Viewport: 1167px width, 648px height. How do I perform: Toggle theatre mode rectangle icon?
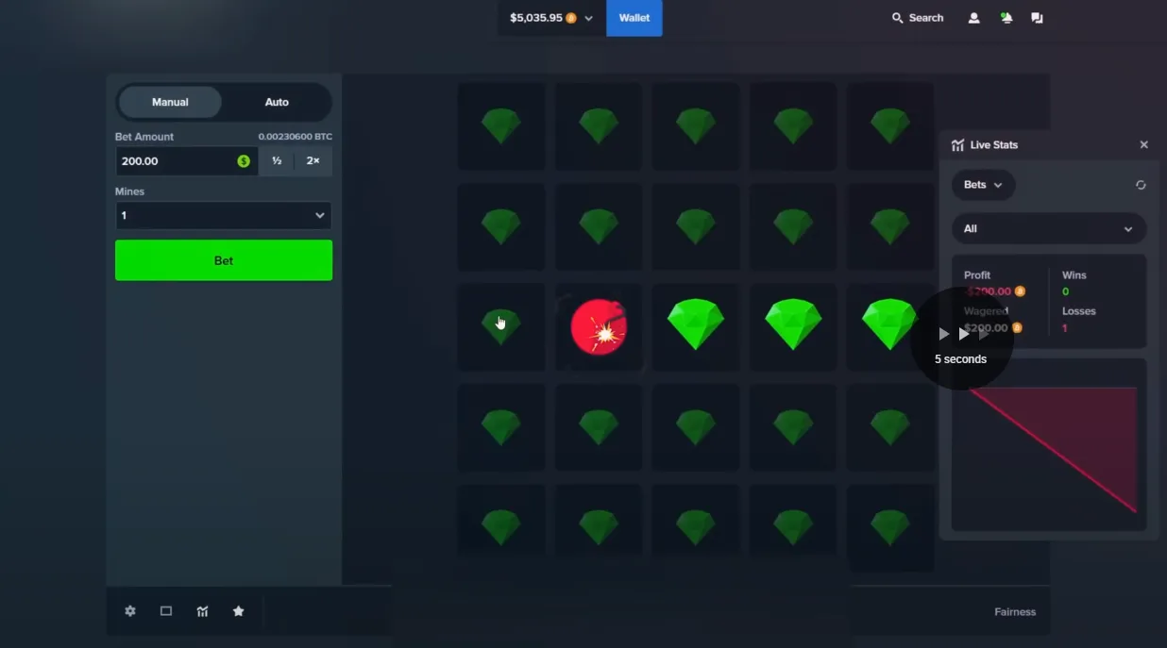(166, 611)
